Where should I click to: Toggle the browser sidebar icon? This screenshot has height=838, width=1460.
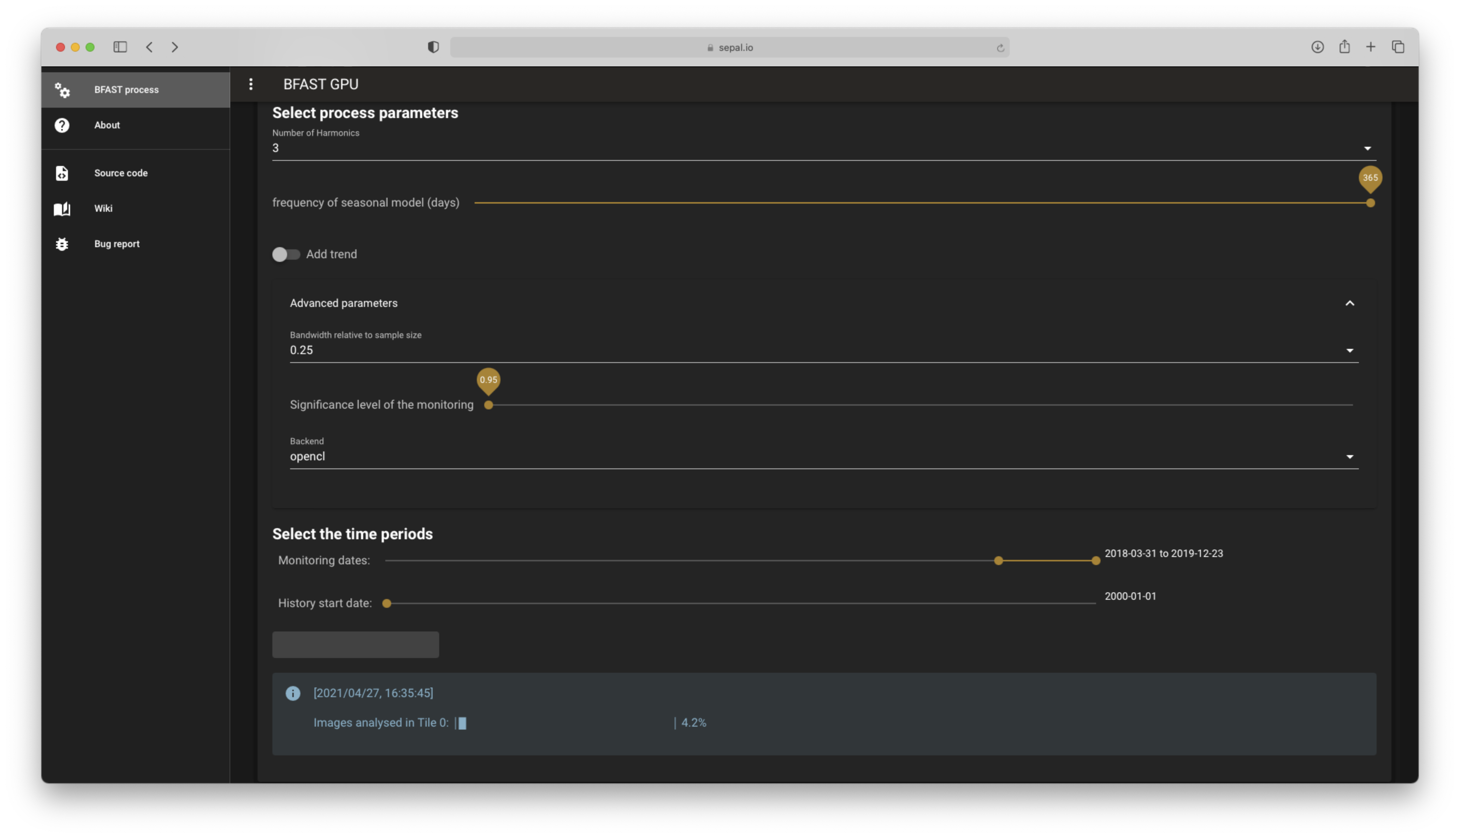click(120, 47)
